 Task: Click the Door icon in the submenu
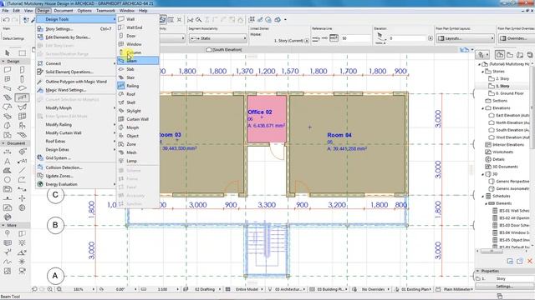click(x=121, y=36)
